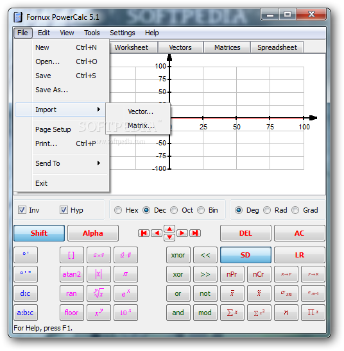Choose Vector... from Import submenu
The image size is (344, 351).
click(x=141, y=111)
